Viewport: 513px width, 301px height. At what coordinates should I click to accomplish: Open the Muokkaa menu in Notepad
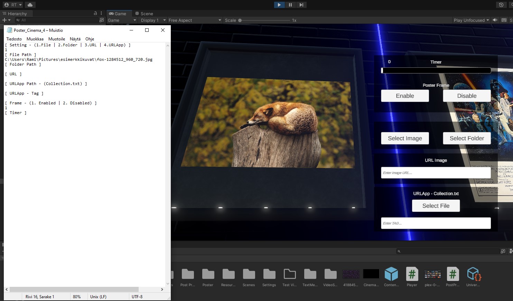[x=35, y=39]
